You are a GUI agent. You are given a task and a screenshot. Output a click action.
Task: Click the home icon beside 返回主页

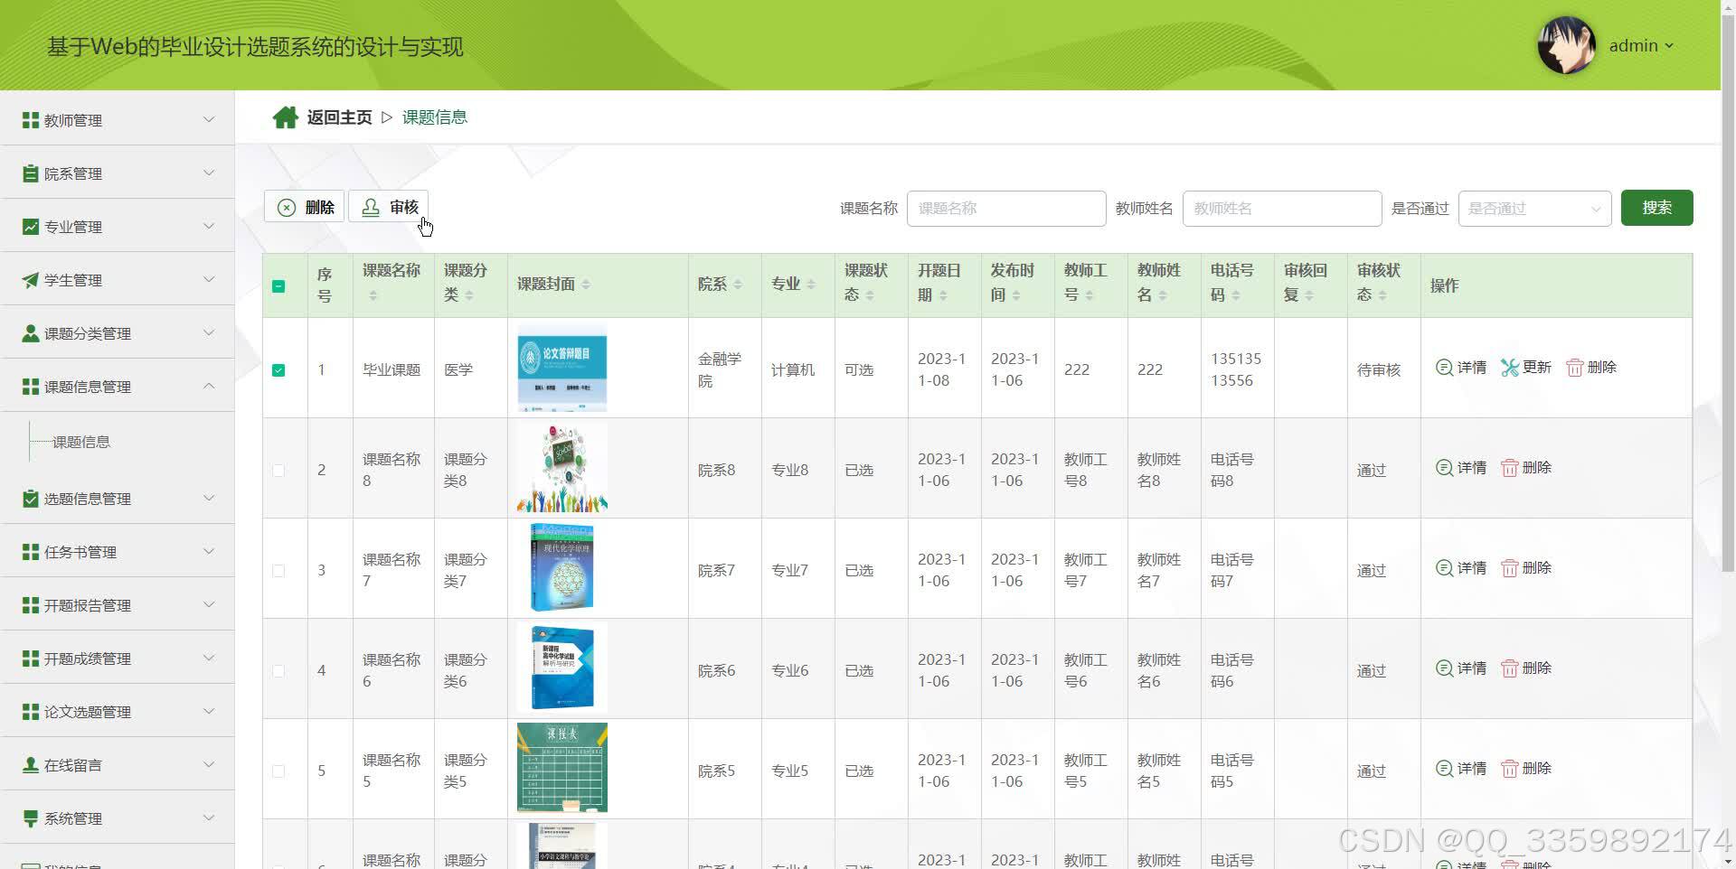click(286, 117)
